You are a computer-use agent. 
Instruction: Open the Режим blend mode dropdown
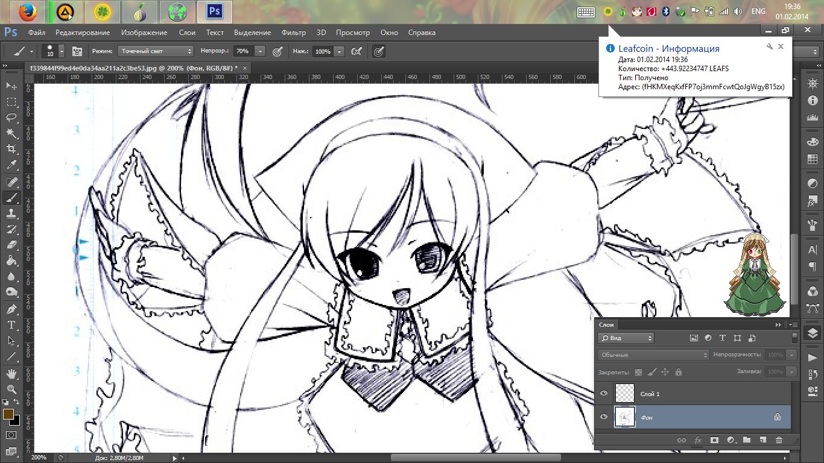tap(156, 52)
